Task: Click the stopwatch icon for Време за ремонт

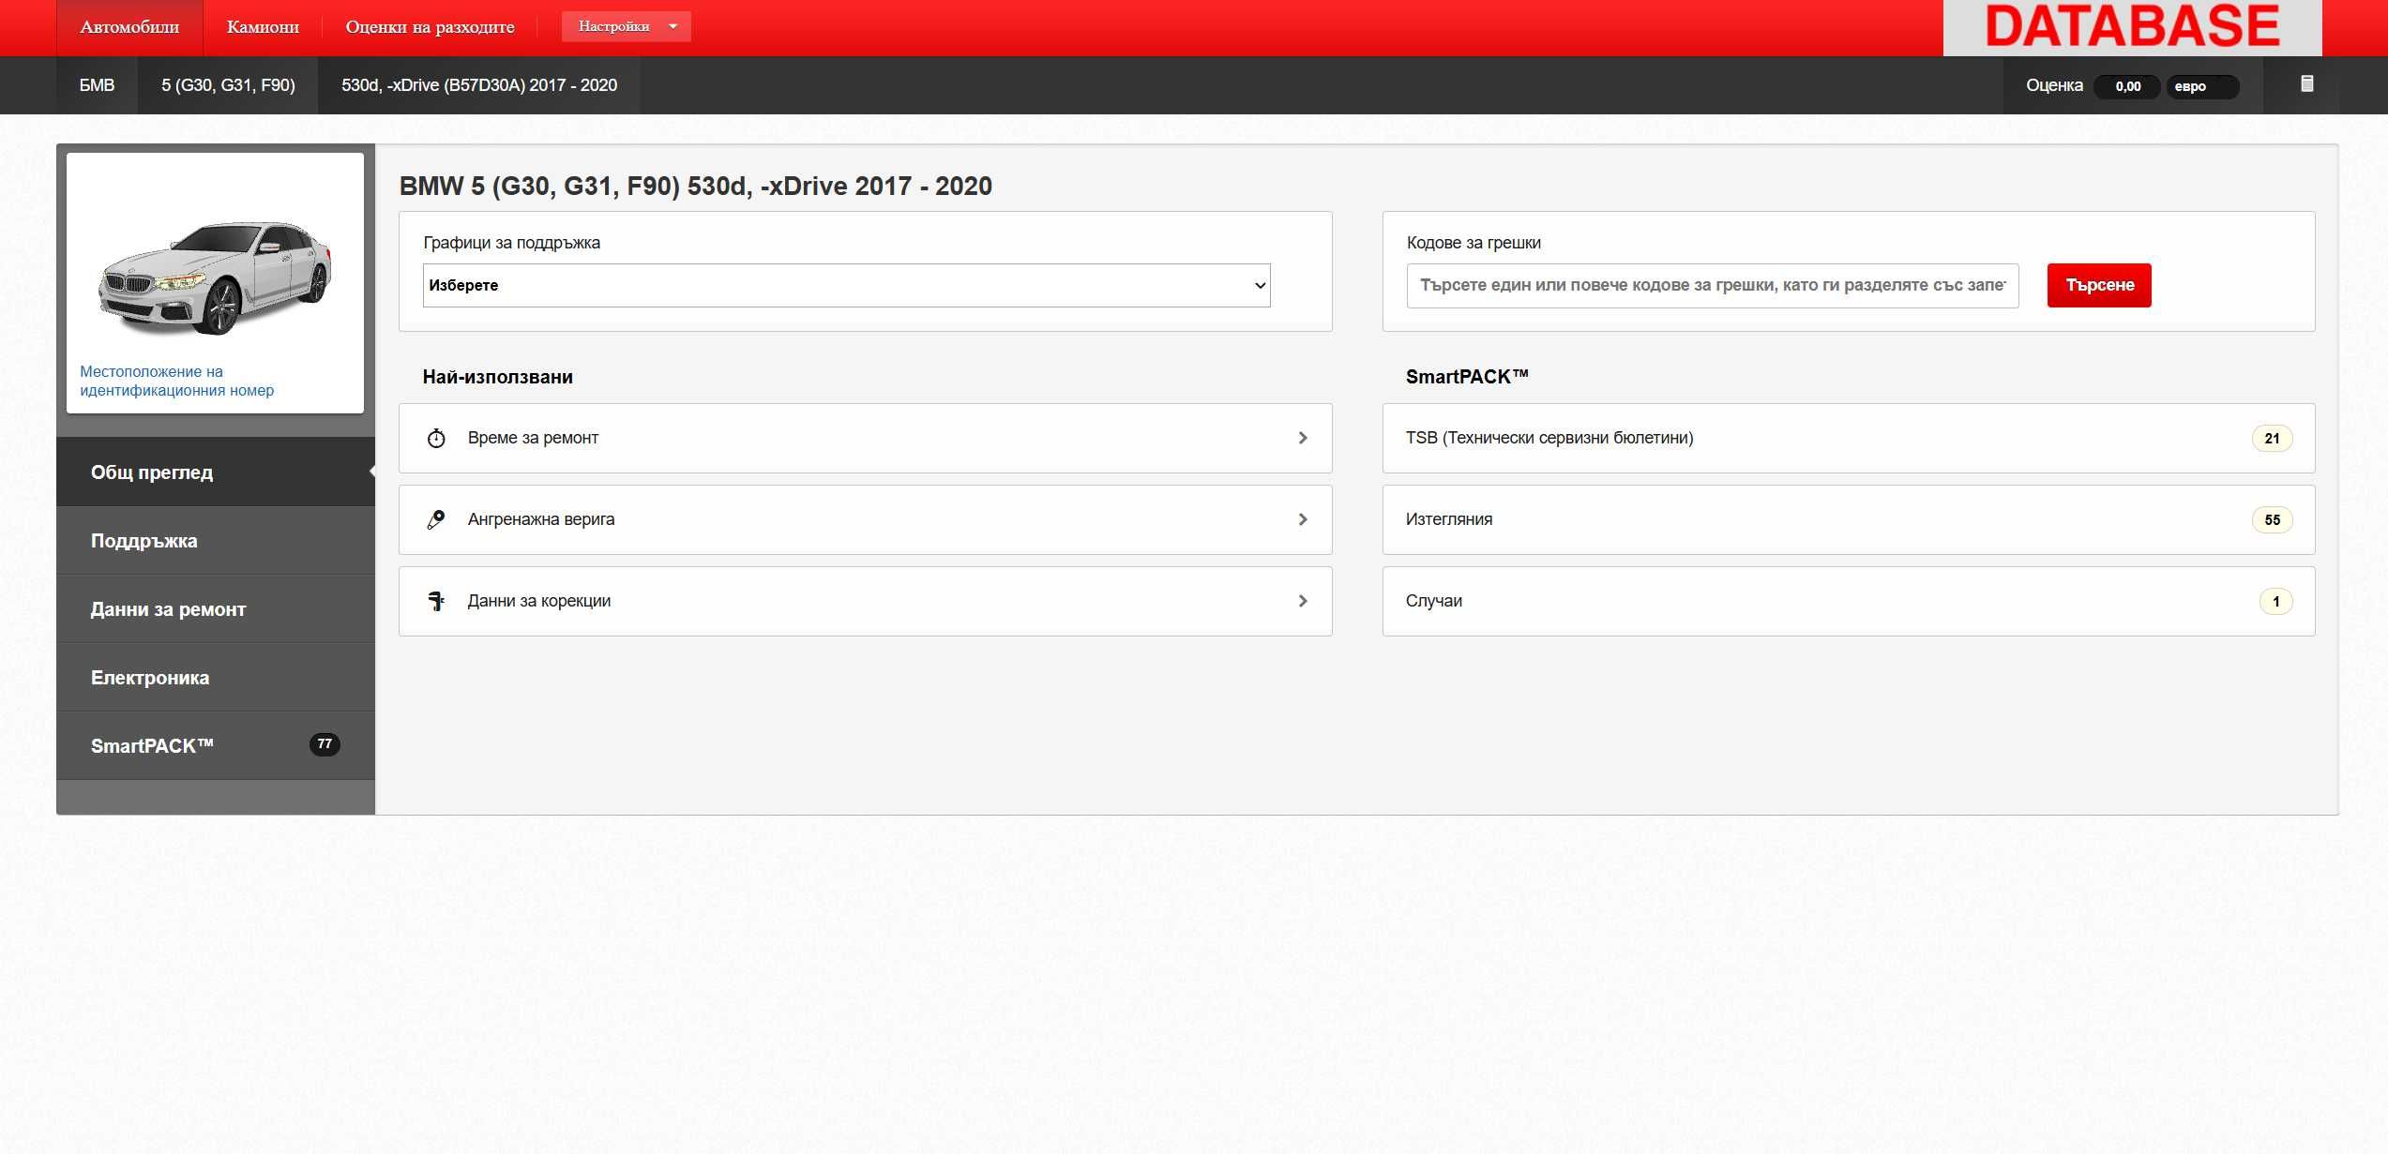Action: [436, 438]
